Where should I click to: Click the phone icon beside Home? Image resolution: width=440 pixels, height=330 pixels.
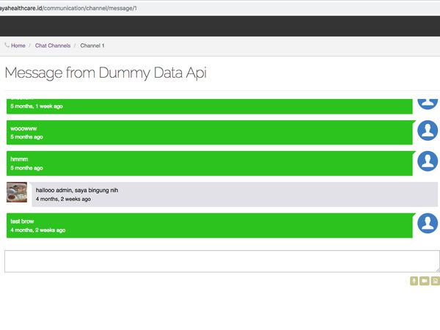pyautogui.click(x=7, y=45)
